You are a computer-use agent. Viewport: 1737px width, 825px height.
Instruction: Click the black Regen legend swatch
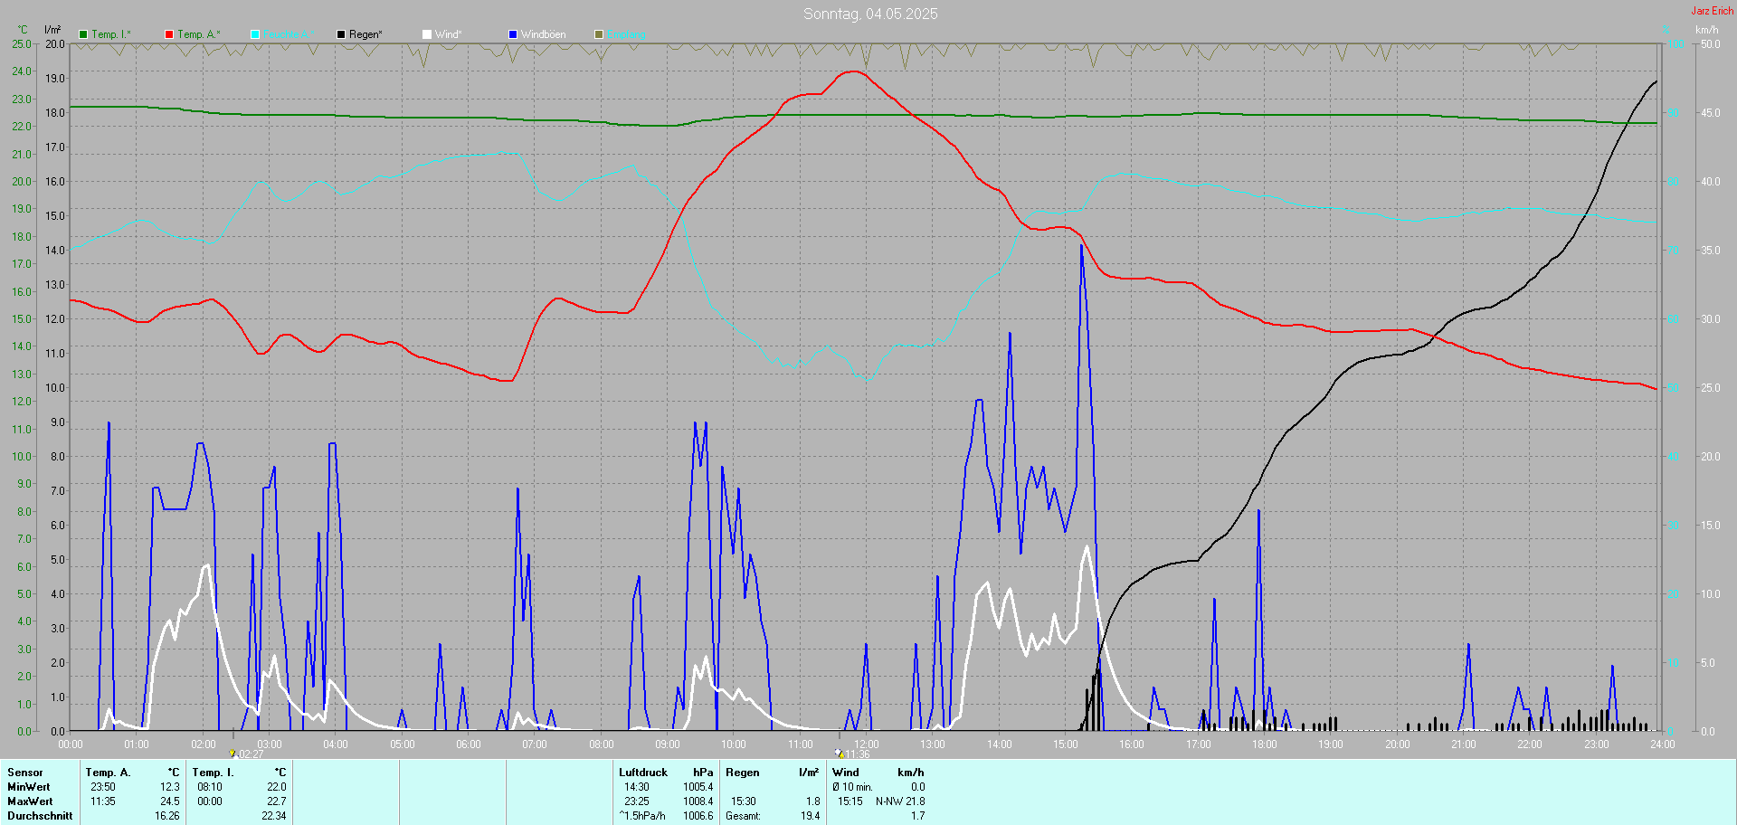coord(341,34)
